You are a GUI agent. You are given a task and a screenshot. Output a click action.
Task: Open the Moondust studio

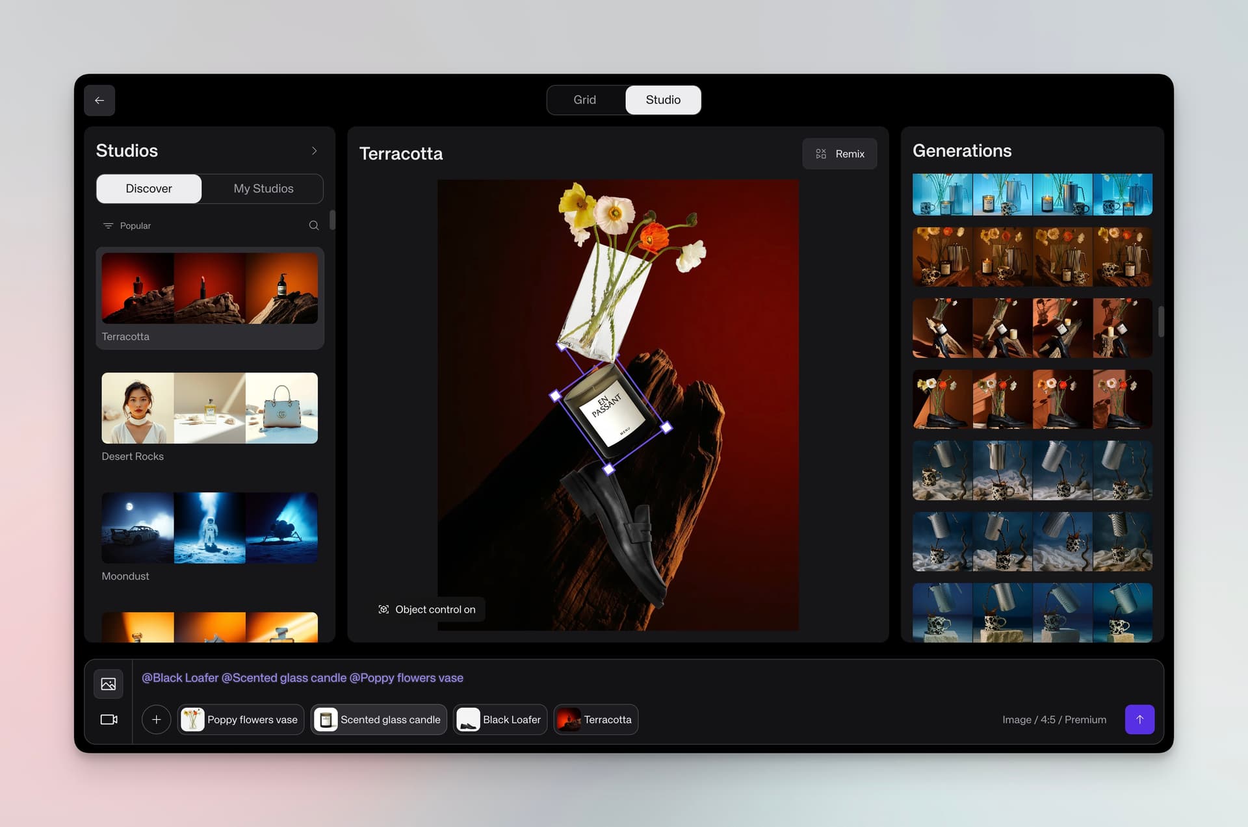tap(210, 537)
